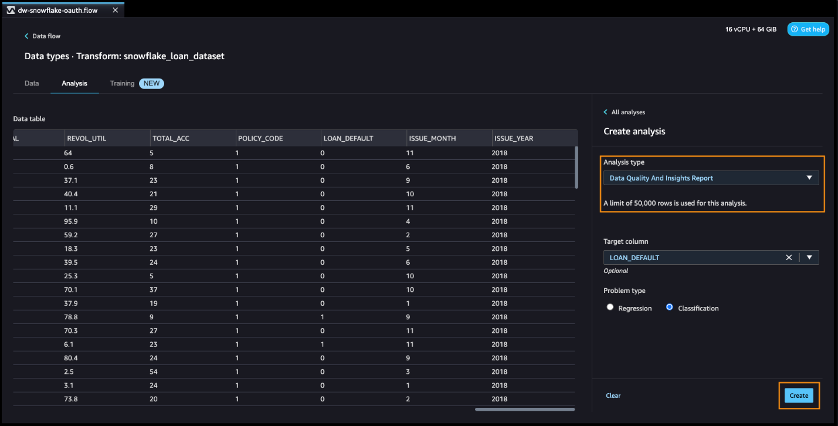Click the cell with value 6.1
This screenshot has height=426, width=838.
(69, 345)
